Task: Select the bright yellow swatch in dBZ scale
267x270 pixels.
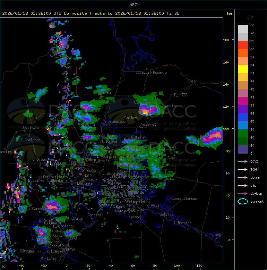Action: pyautogui.click(x=243, y=69)
